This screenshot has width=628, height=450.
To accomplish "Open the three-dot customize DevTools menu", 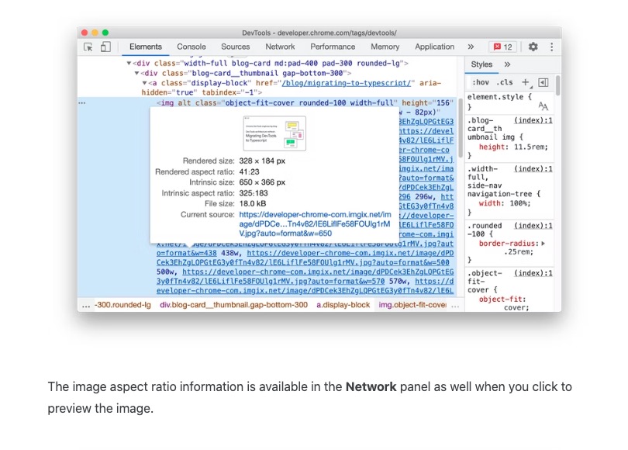I will pos(551,47).
